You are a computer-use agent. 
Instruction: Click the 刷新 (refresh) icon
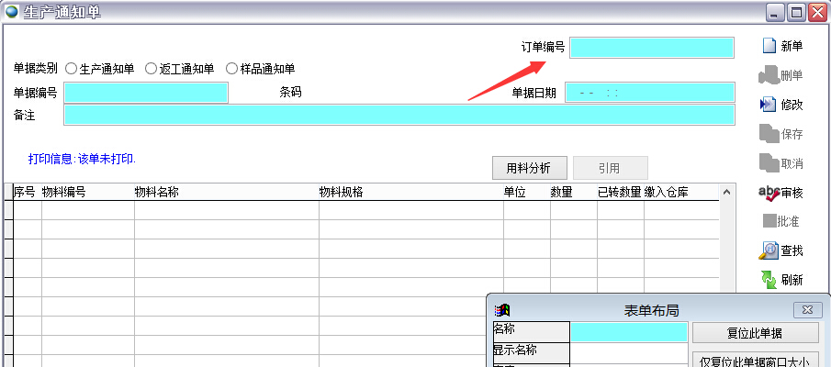769,280
